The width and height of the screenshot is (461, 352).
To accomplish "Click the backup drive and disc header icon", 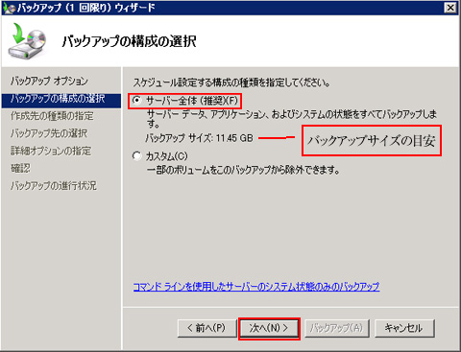I will coord(27,42).
